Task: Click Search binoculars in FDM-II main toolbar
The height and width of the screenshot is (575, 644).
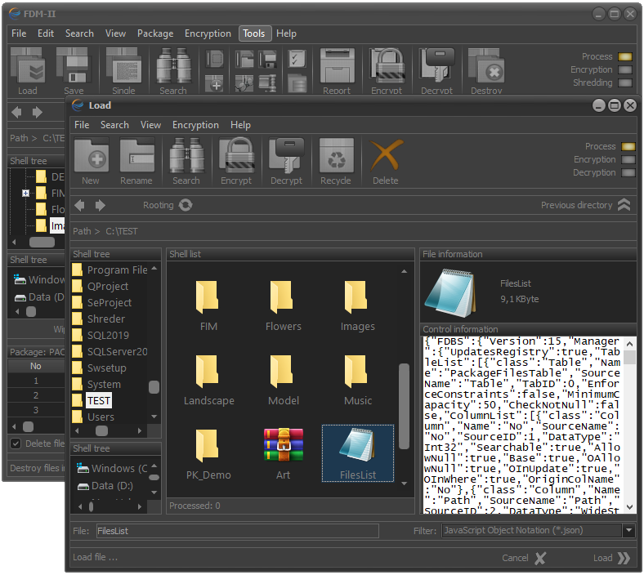Action: [174, 65]
